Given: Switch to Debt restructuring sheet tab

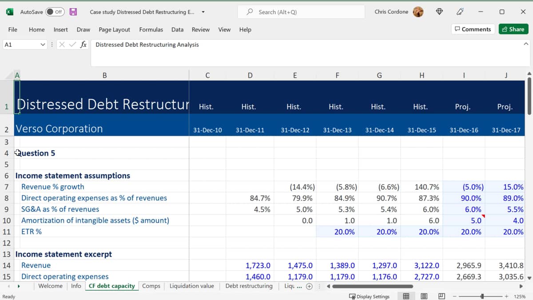Looking at the screenshot, I should [x=249, y=286].
